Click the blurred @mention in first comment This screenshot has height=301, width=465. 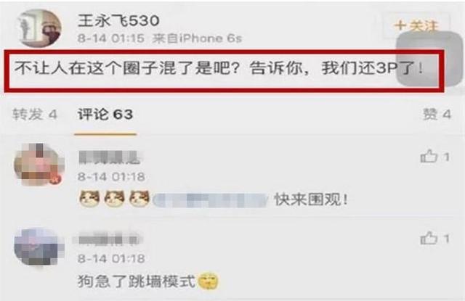point(211,199)
